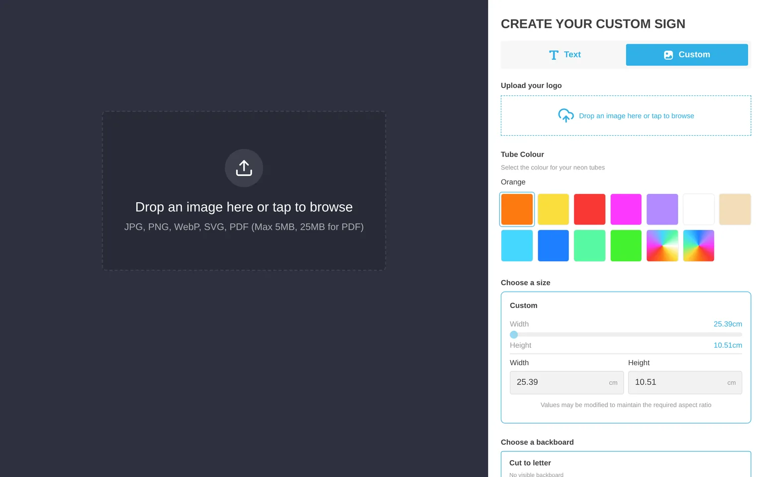Pick the red tube colour swatch
The image size is (764, 477).
point(589,209)
